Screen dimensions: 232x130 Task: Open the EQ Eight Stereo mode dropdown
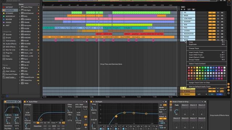(x=163, y=109)
